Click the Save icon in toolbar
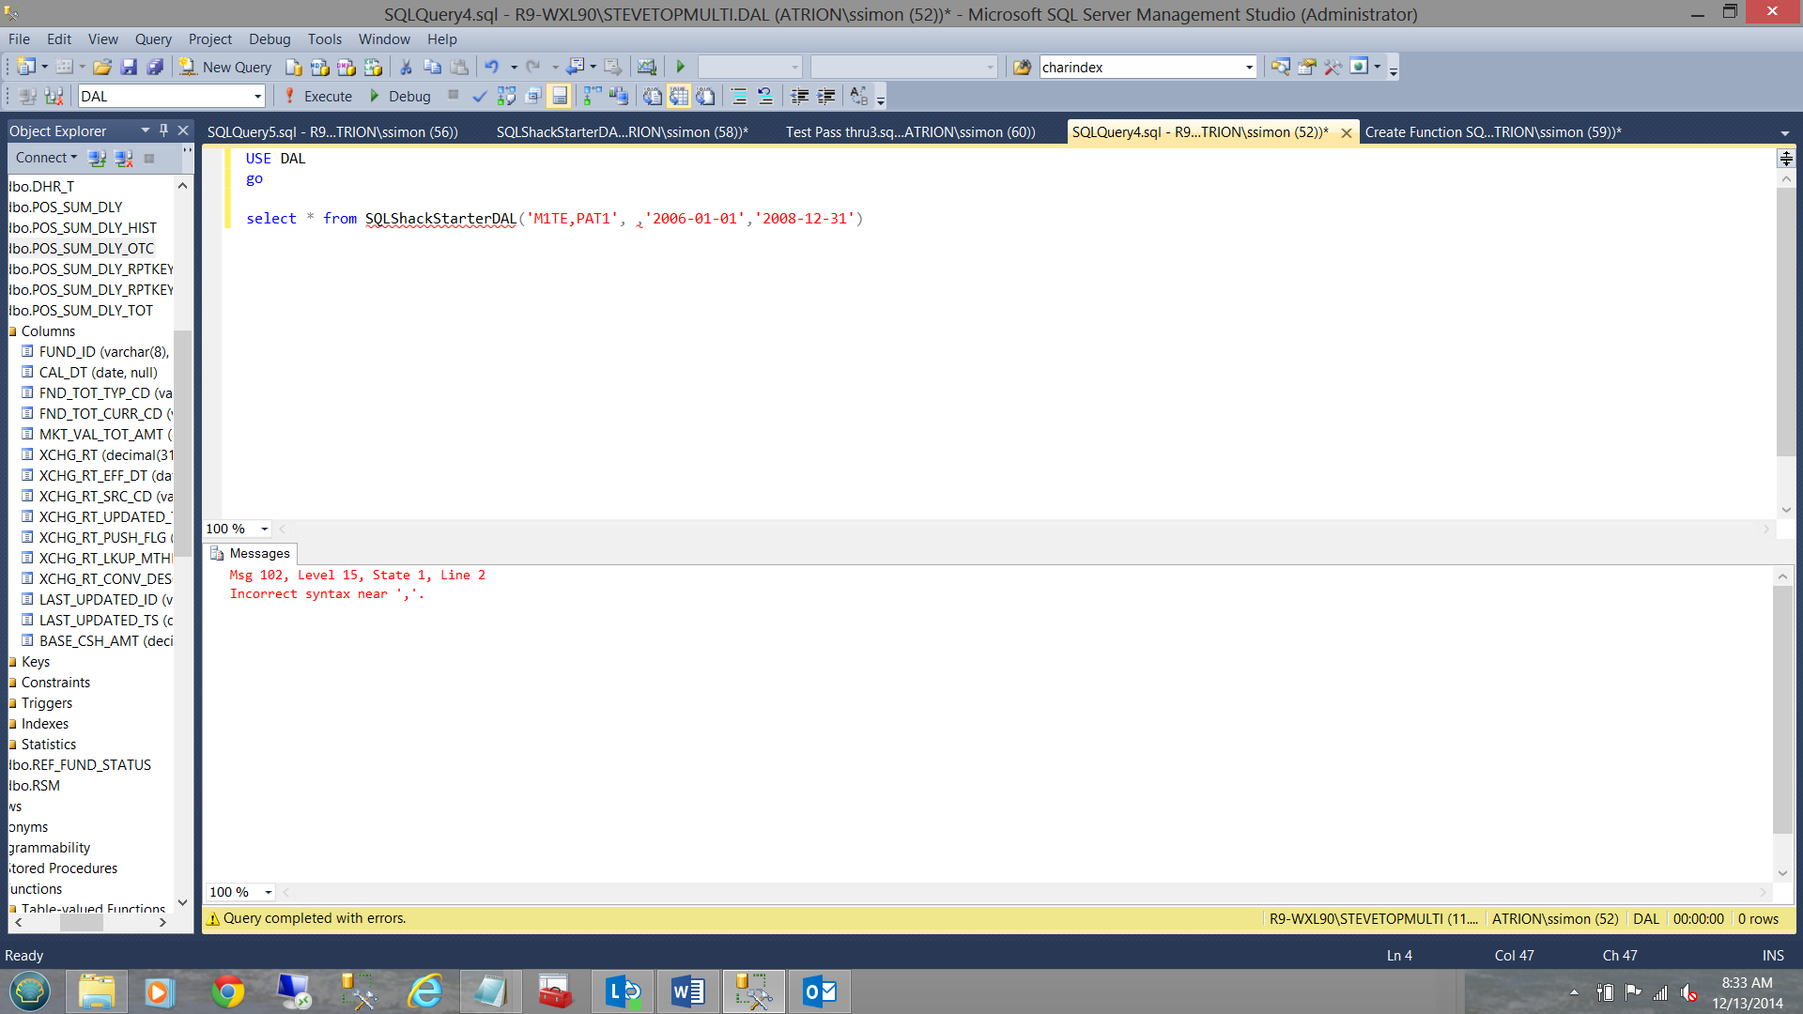The width and height of the screenshot is (1803, 1014). 129,67
